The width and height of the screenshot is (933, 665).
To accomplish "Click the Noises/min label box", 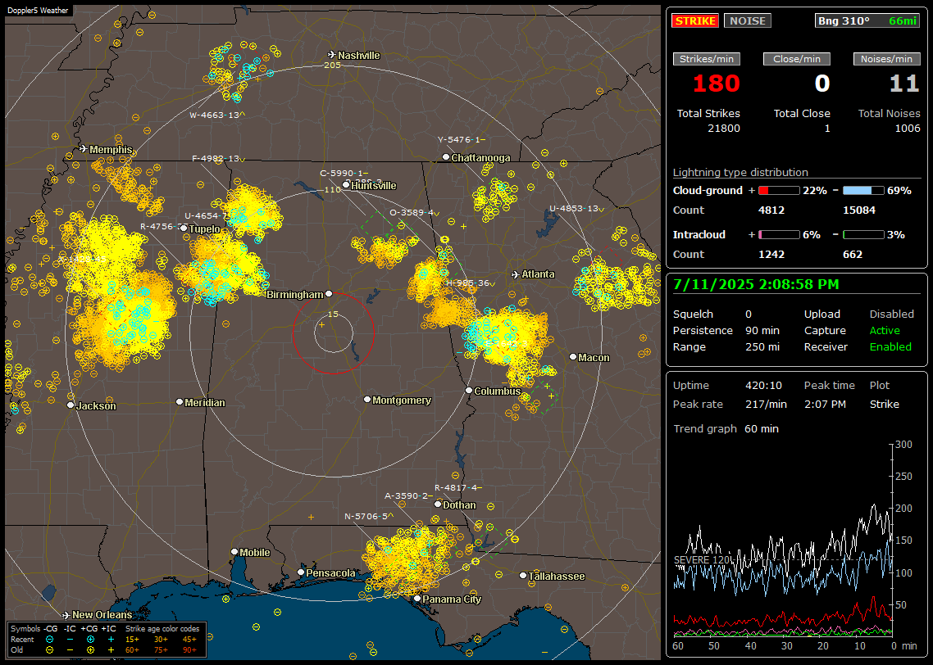I will point(886,59).
